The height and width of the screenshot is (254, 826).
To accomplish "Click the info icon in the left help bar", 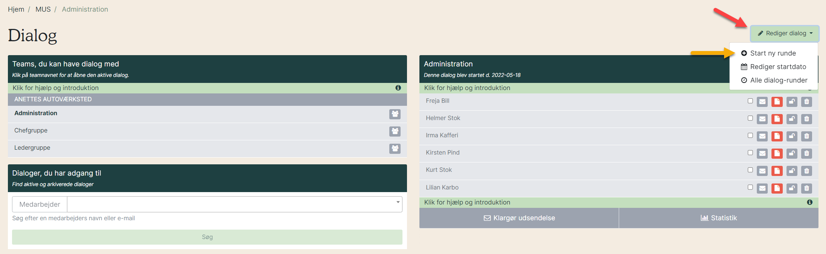I will click(x=398, y=88).
